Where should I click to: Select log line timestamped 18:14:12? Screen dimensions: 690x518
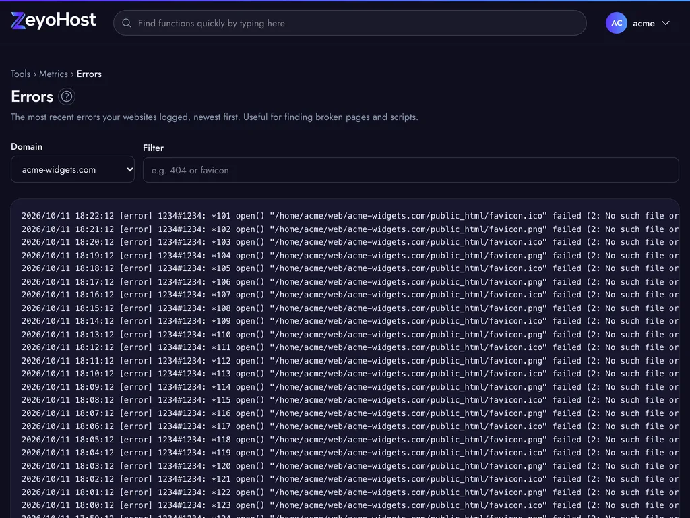[x=350, y=321]
